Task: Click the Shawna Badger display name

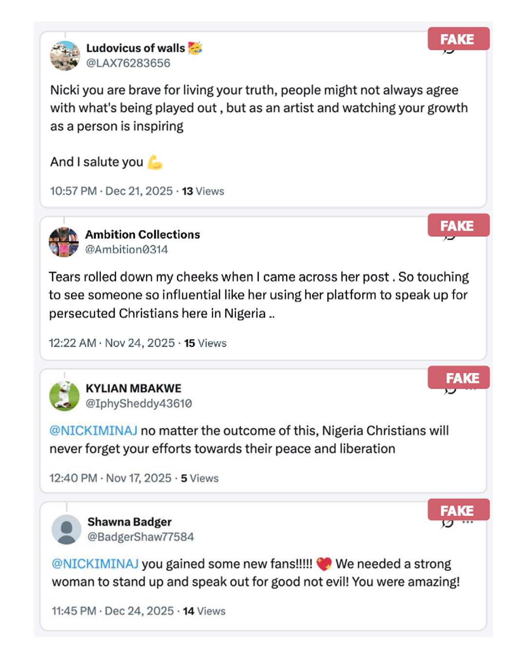Action: click(x=129, y=522)
